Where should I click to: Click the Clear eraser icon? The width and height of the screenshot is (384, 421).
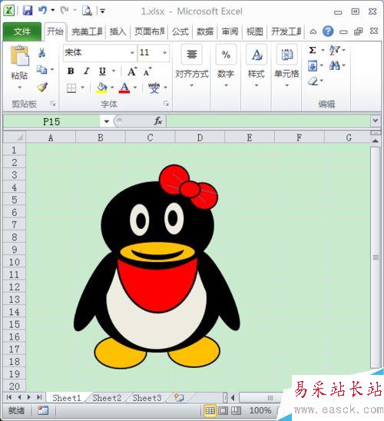pyautogui.click(x=313, y=81)
